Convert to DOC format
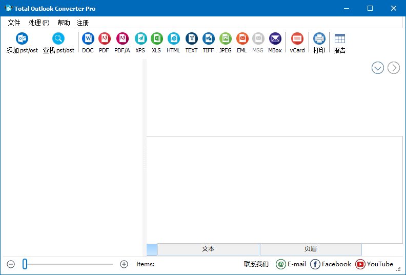This screenshot has width=406, height=275. click(88, 39)
